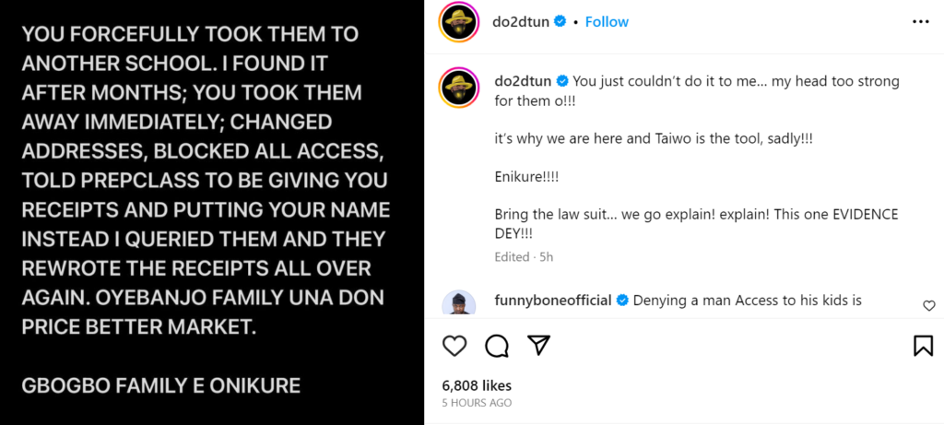The height and width of the screenshot is (425, 944).
Task: Like the funnyboneofficial comment
Action: [x=928, y=305]
